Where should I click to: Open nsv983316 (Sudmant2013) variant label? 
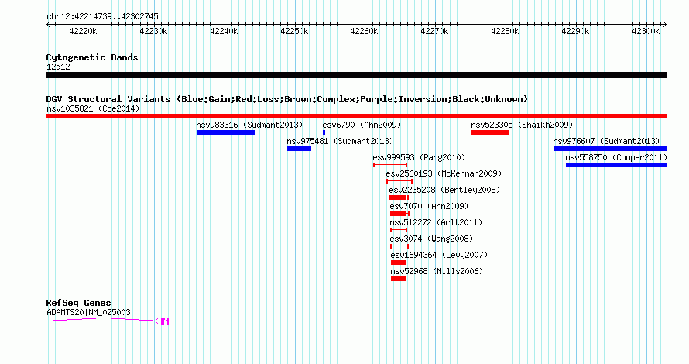[x=249, y=125]
